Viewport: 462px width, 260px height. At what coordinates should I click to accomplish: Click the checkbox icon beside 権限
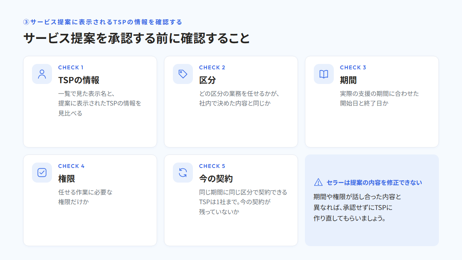42,173
